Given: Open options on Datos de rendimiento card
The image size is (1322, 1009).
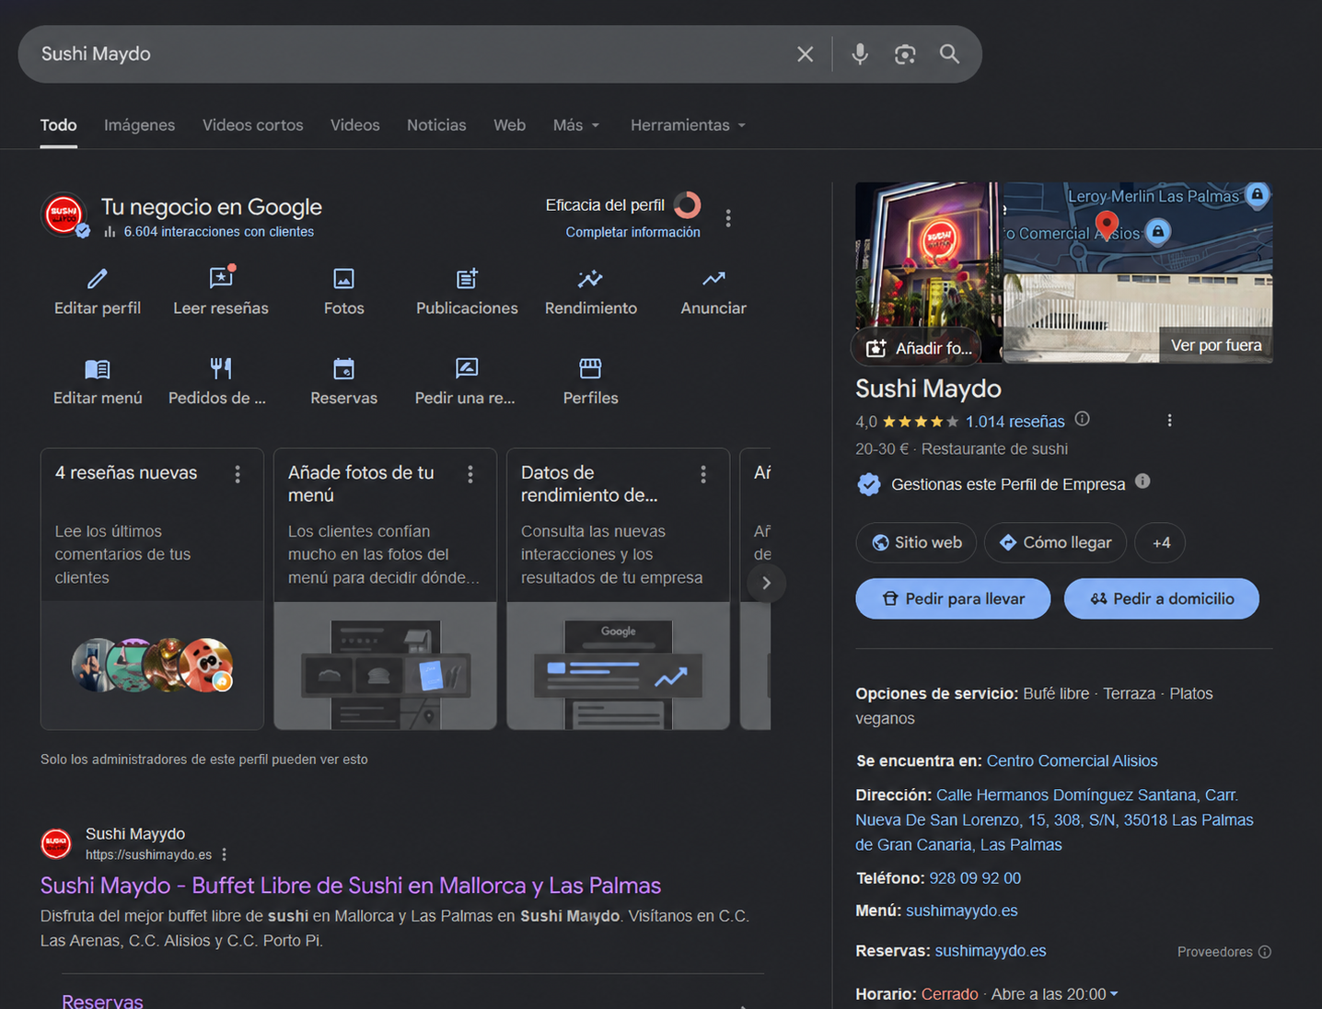Looking at the screenshot, I should point(703,474).
